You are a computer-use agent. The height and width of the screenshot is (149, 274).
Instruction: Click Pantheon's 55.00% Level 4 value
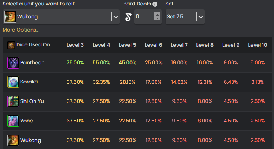pos(101,63)
